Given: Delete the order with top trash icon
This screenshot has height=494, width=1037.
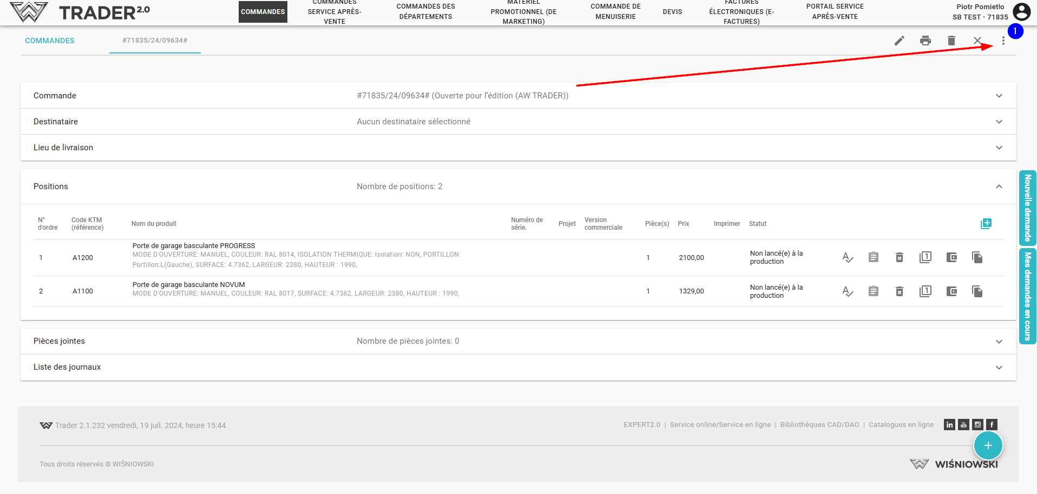Looking at the screenshot, I should pos(951,41).
